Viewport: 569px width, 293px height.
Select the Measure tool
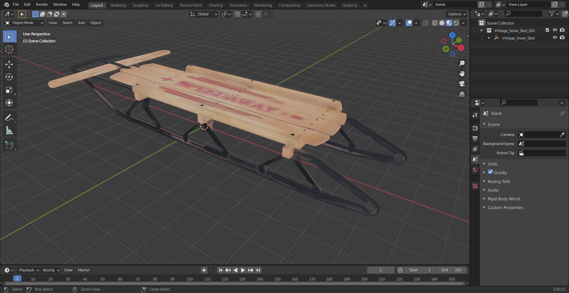pyautogui.click(x=9, y=130)
